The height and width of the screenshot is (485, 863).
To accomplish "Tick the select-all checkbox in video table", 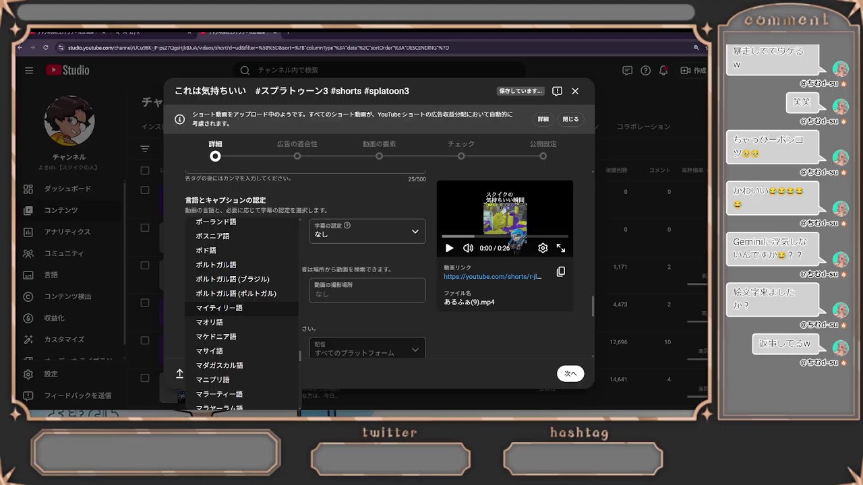I will [x=145, y=170].
